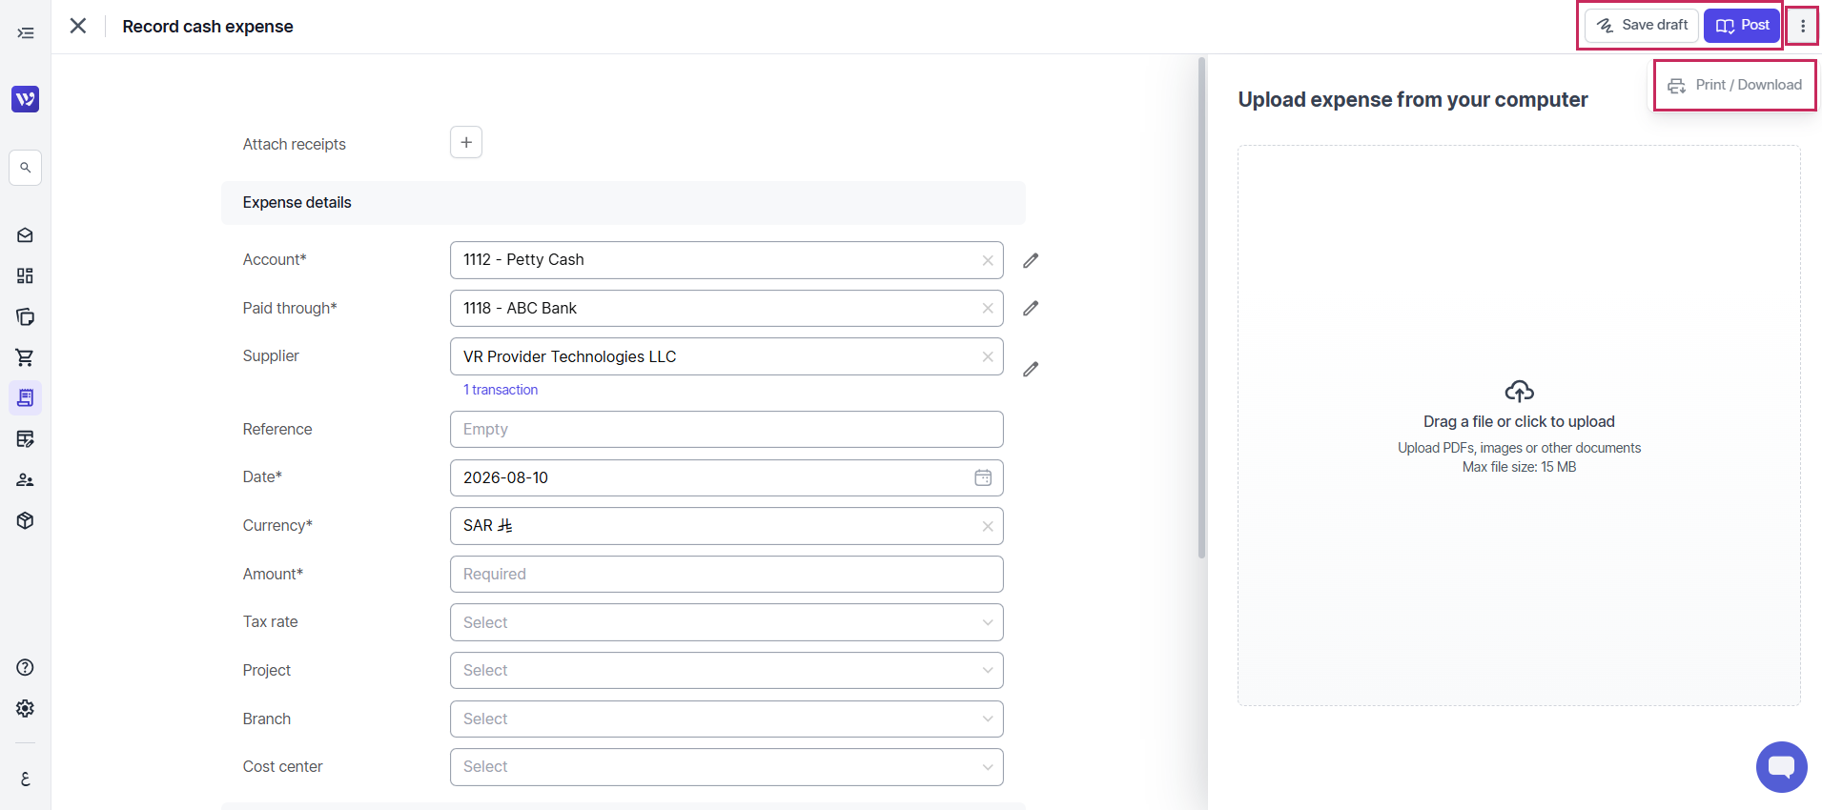1822x810 pixels.
Task: Open the calendar picker in Date field
Action: (983, 477)
